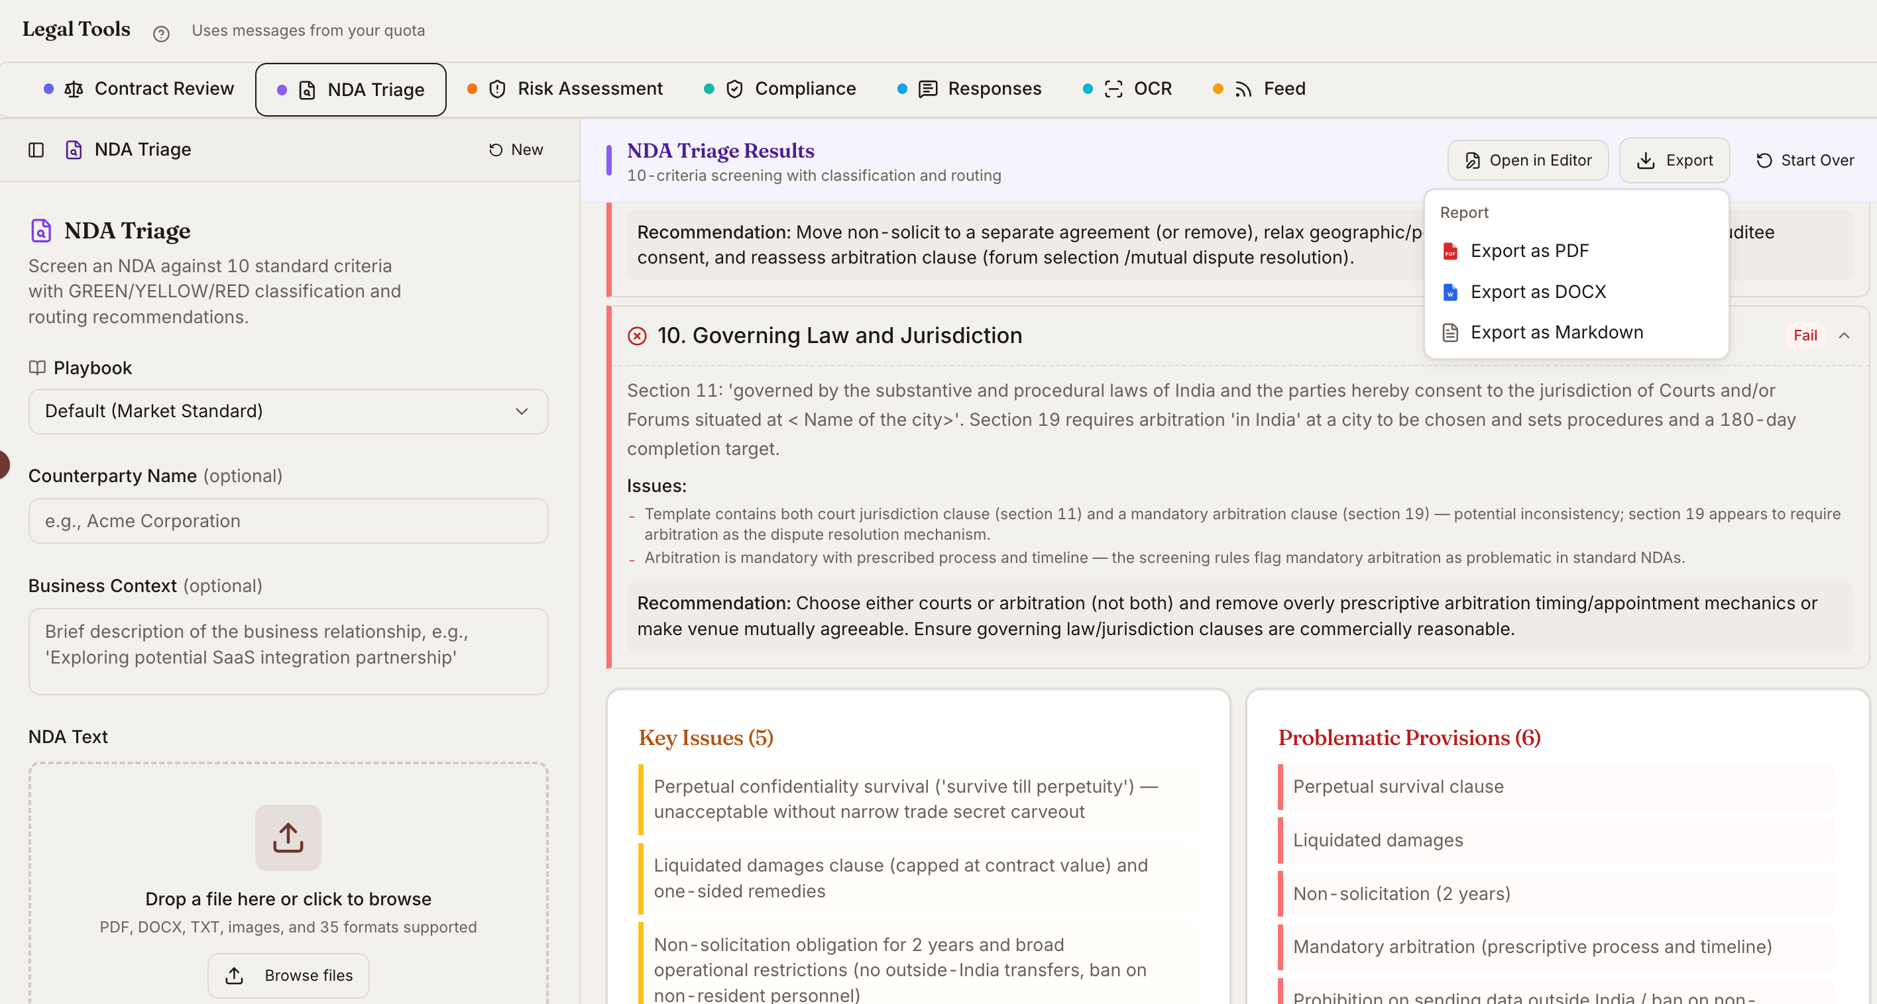
Task: Click 'Uses messages from your quota' text
Action: [308, 30]
